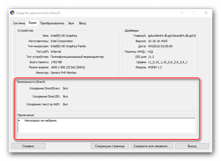Click the Подпись WHQL label

pyautogui.click(x=135, y=52)
